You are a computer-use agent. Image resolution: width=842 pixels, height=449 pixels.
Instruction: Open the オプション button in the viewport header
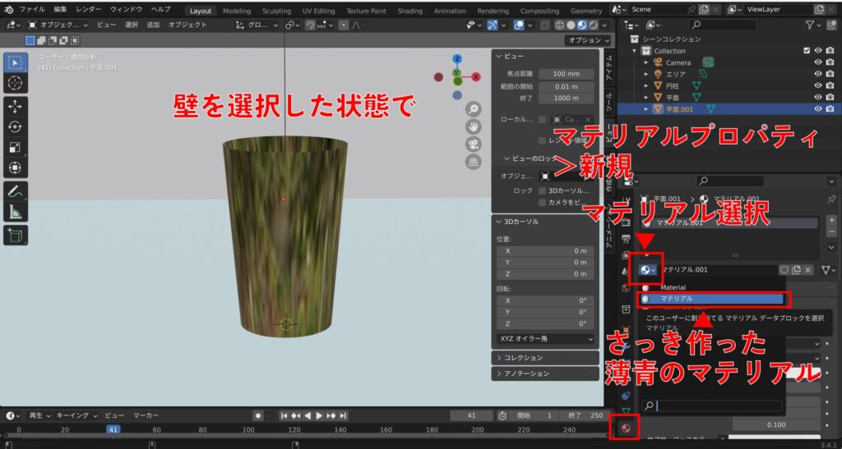[585, 40]
